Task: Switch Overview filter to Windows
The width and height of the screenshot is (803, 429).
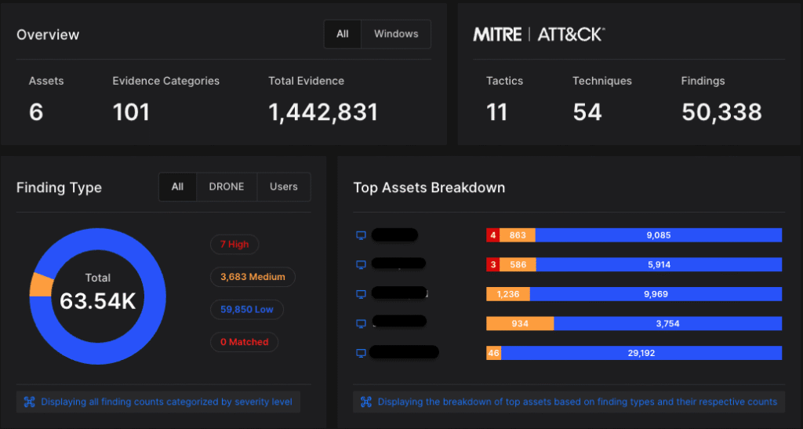Action: point(396,34)
